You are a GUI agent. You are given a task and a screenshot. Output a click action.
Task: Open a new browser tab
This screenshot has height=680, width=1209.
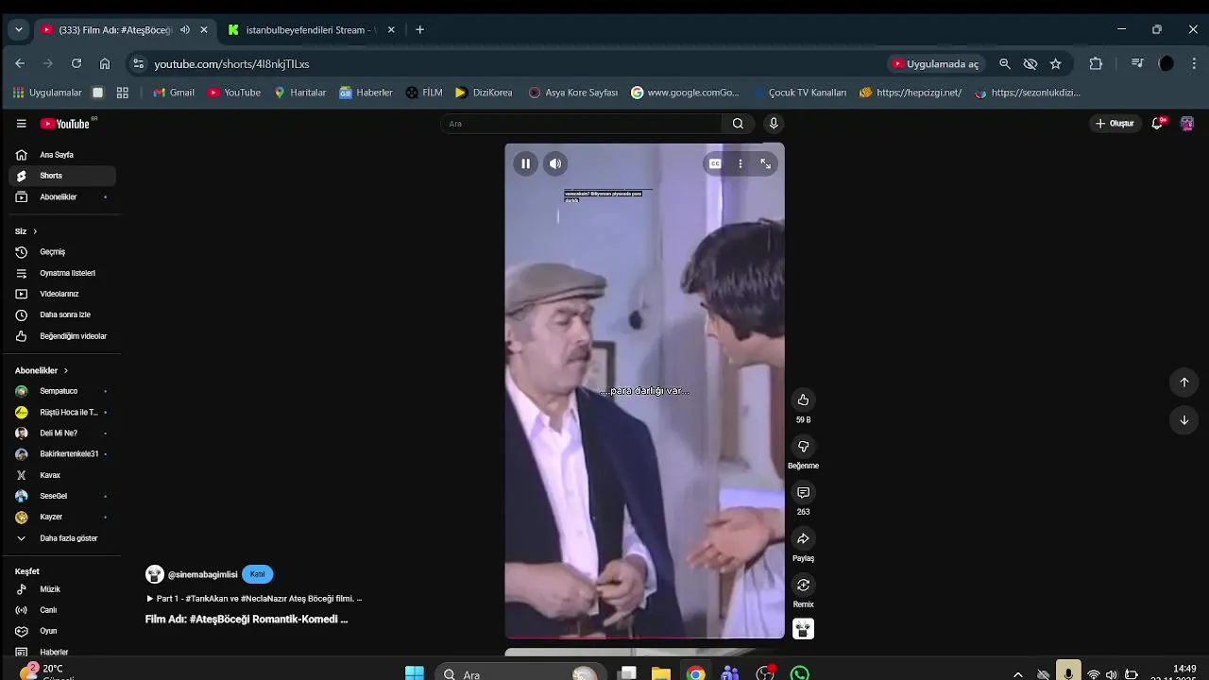tap(419, 29)
